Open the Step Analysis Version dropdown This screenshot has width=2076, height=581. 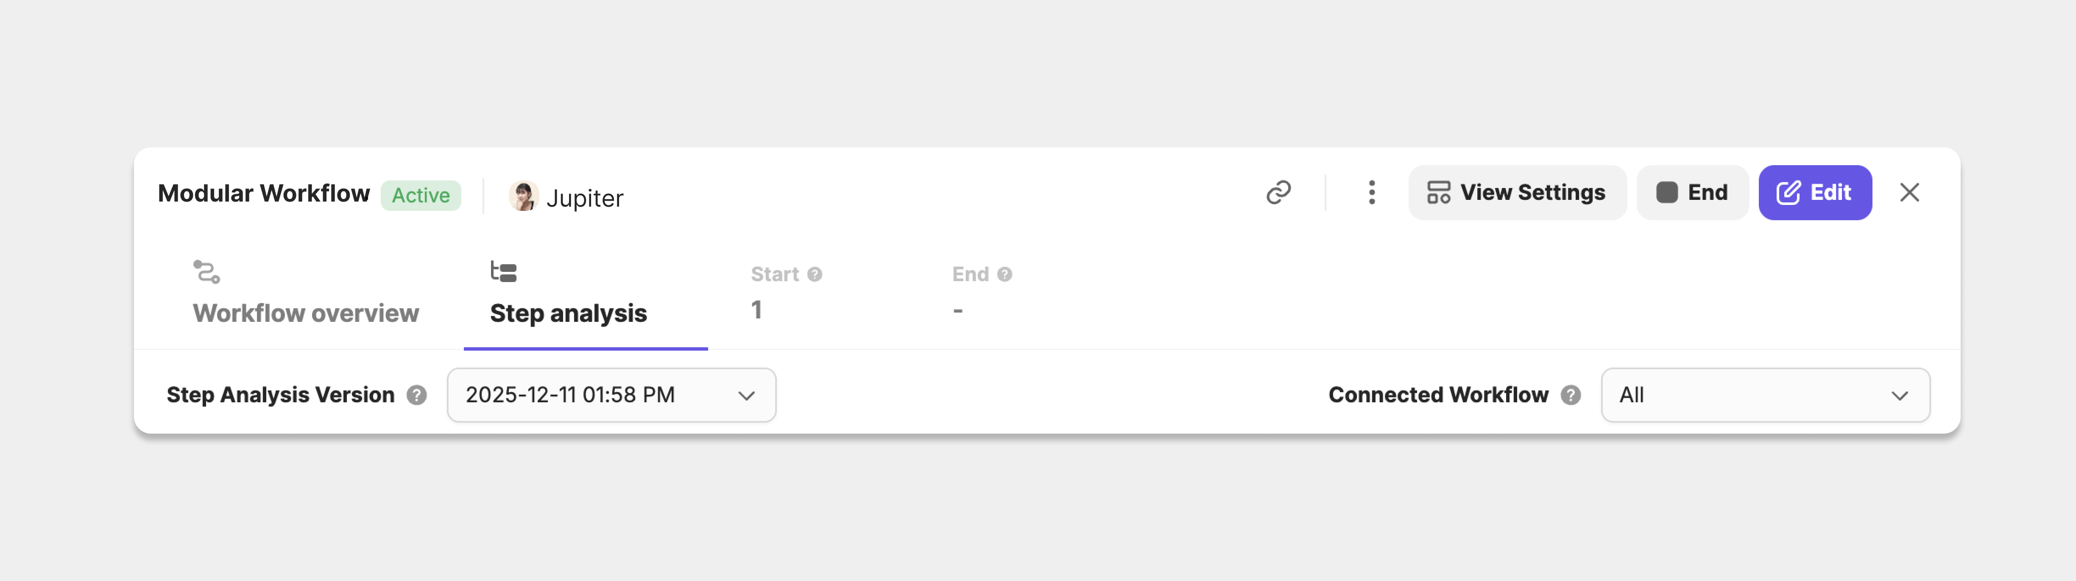coord(612,395)
